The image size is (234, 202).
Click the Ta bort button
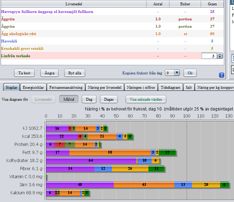pos(24,73)
